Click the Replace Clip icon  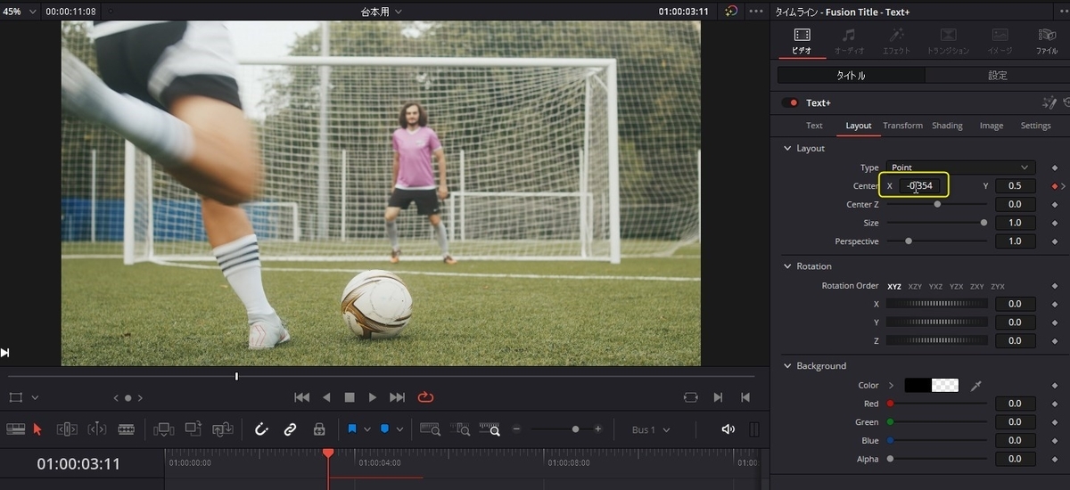click(x=223, y=429)
